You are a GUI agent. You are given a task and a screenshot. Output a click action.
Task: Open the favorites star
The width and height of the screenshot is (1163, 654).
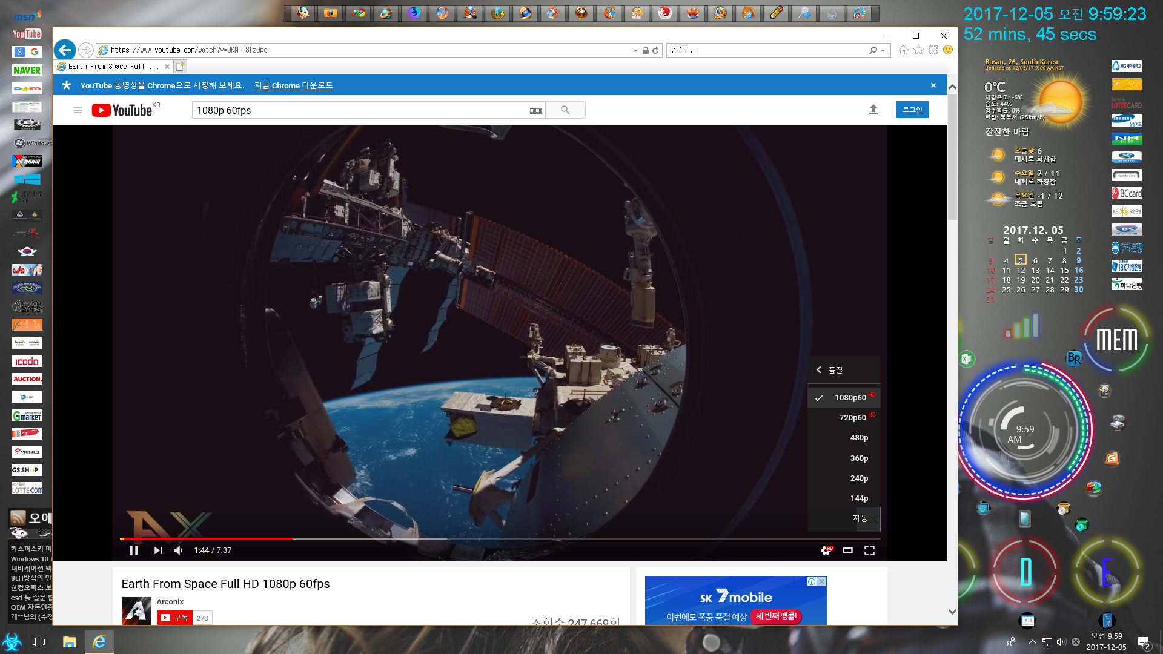tap(918, 50)
